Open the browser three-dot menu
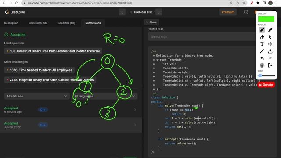 click(x=277, y=3)
